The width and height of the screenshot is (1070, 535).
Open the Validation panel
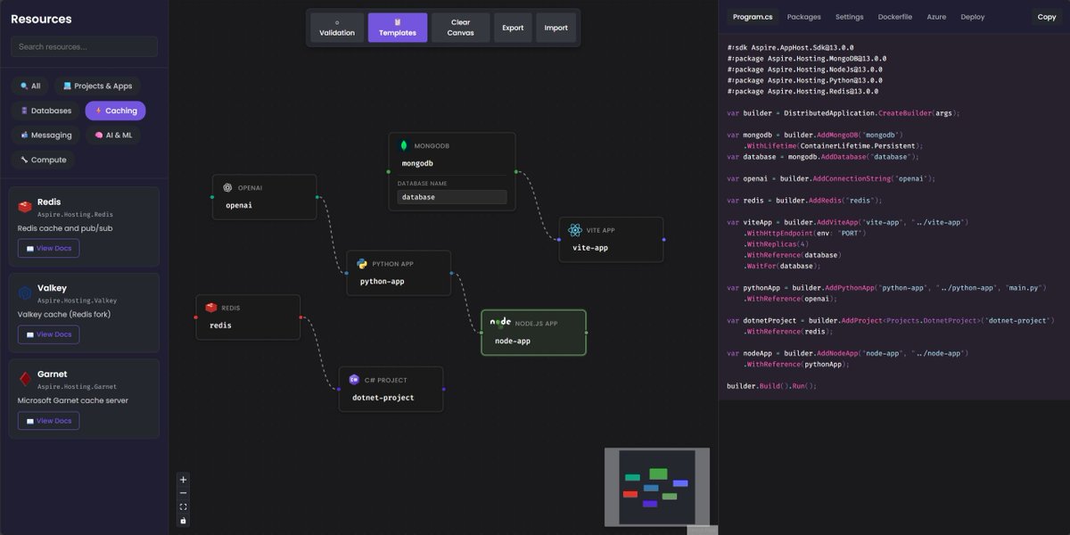coord(337,28)
